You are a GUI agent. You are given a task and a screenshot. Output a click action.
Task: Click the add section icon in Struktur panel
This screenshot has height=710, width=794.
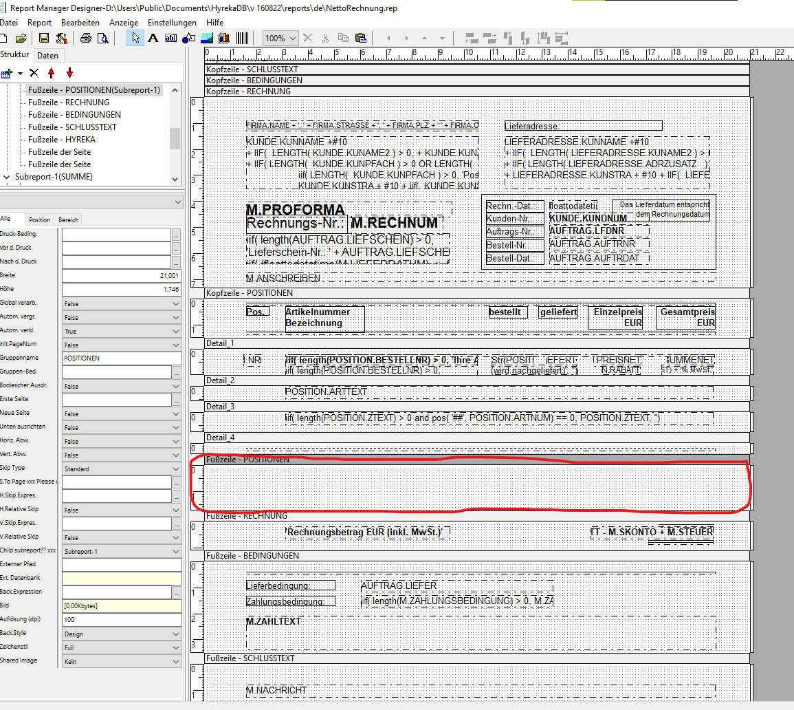7,74
